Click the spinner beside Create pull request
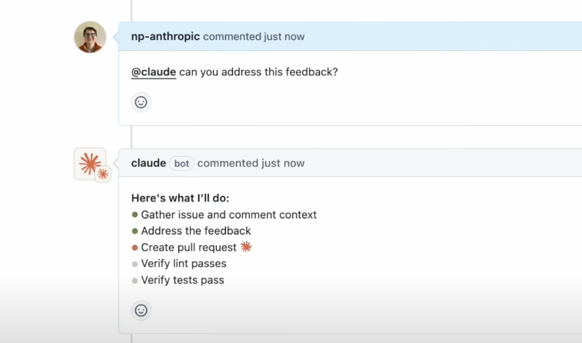Image resolution: width=582 pixels, height=343 pixels. click(246, 247)
